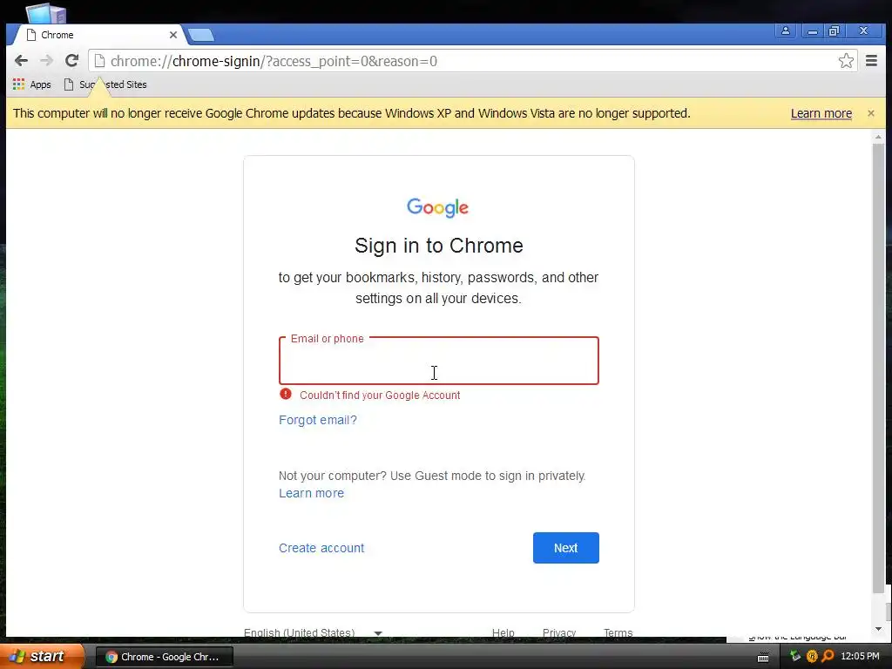Click Create account
The height and width of the screenshot is (669, 892).
coord(321,548)
